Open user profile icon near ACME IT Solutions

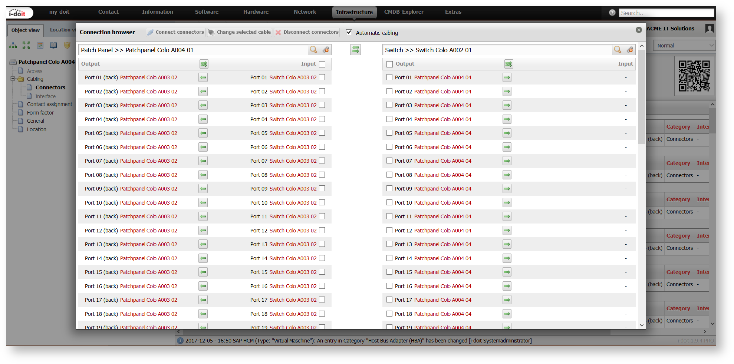click(x=710, y=29)
